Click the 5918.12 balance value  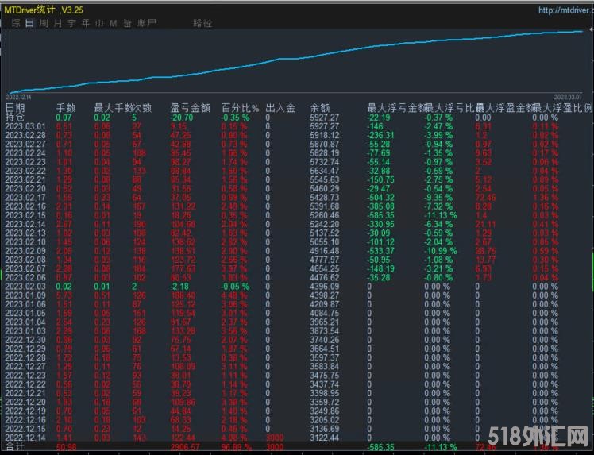pyautogui.click(x=324, y=135)
